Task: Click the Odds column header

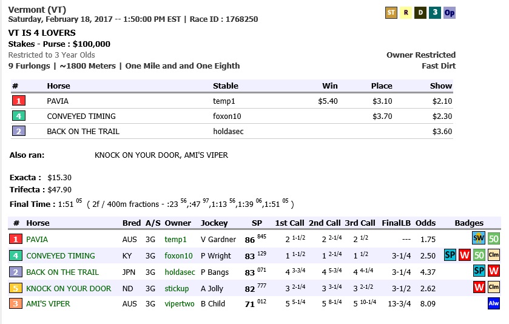Action: click(x=425, y=223)
